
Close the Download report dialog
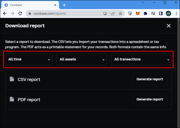click(x=169, y=26)
